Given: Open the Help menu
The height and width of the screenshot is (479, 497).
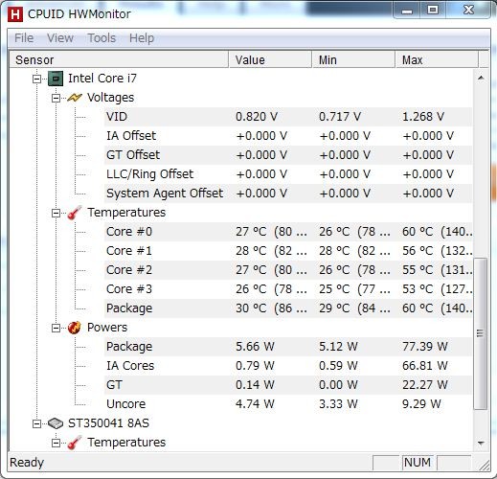Looking at the screenshot, I should point(142,38).
